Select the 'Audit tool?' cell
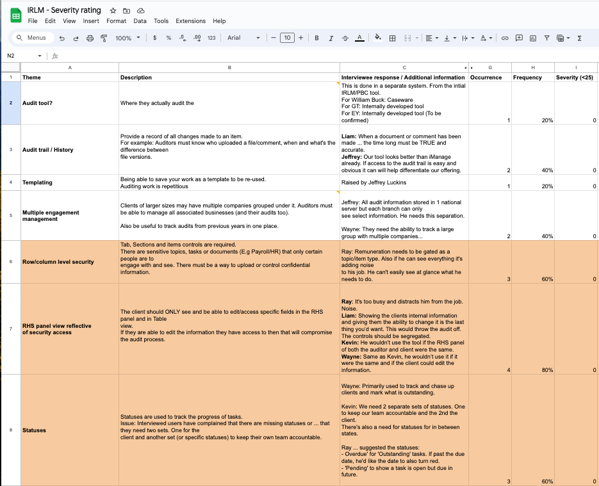The height and width of the screenshot is (486, 599). pyautogui.click(x=70, y=103)
